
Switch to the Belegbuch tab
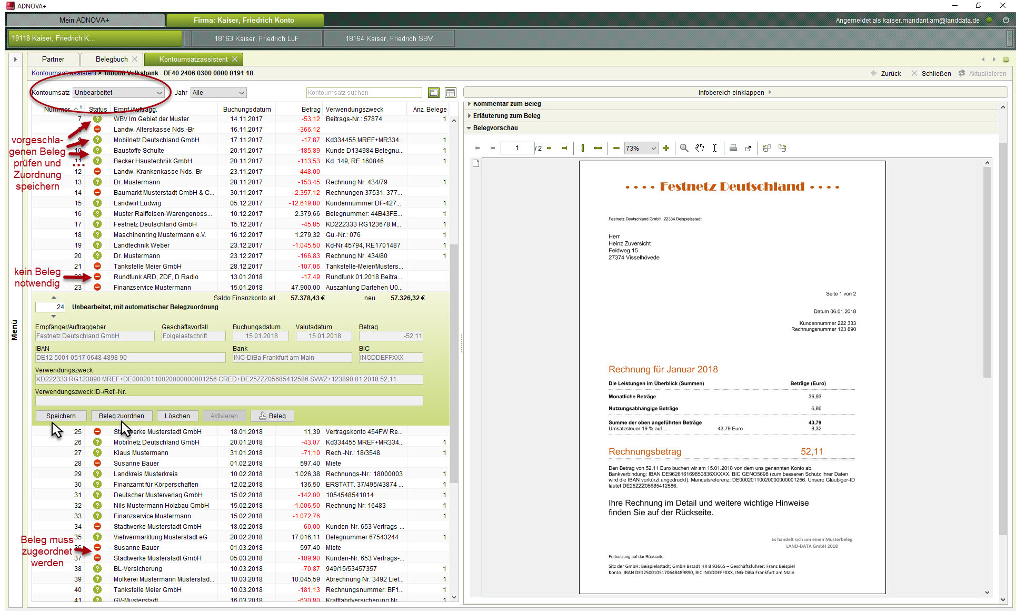pos(112,59)
